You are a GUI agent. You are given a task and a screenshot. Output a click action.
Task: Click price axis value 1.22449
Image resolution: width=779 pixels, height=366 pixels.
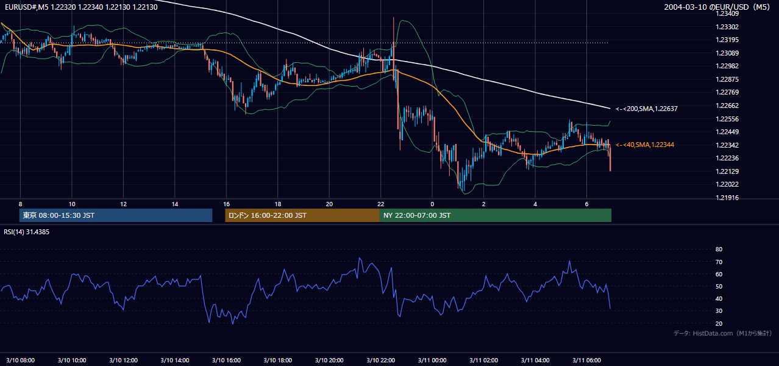click(726, 132)
